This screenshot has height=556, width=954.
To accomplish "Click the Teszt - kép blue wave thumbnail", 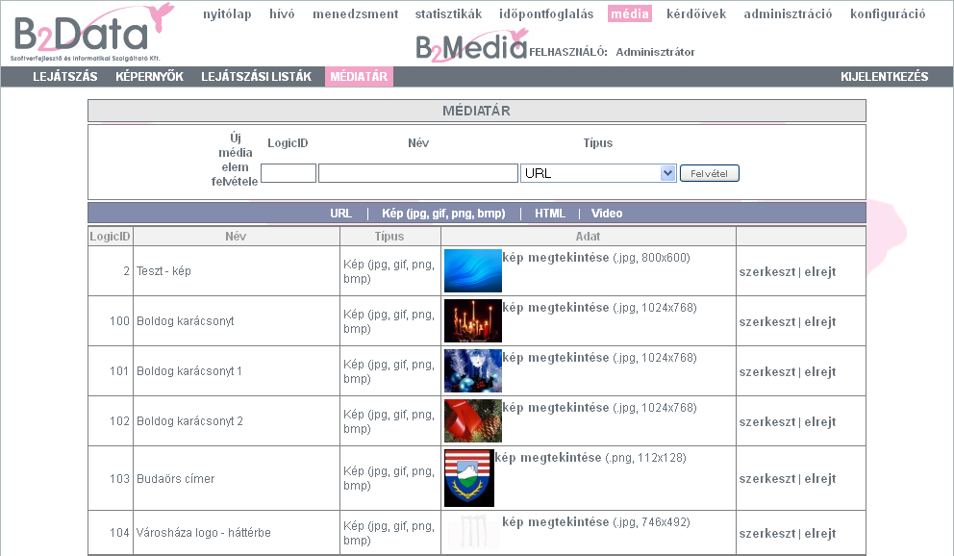I will (x=471, y=270).
